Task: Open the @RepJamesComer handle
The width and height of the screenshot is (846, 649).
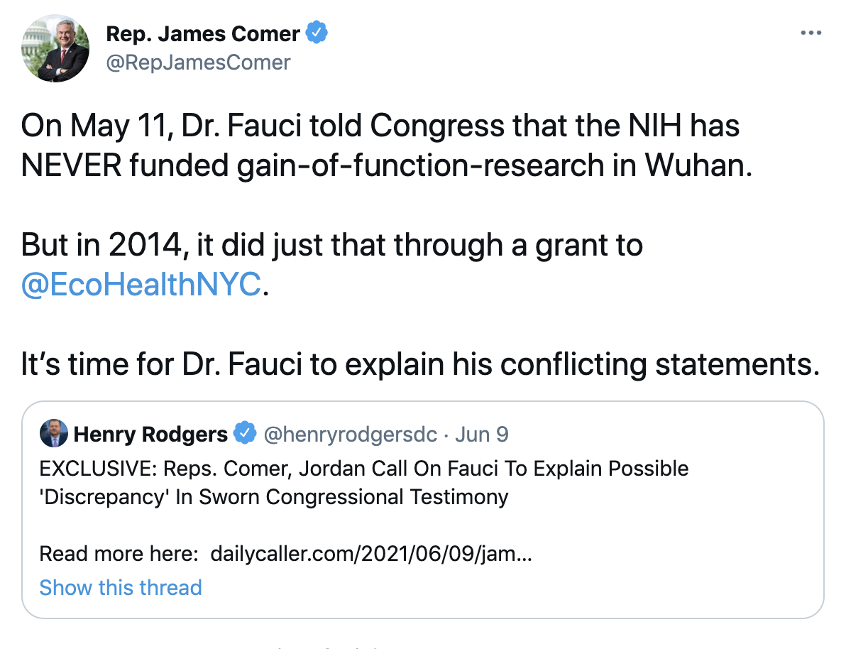Action: pyautogui.click(x=198, y=62)
